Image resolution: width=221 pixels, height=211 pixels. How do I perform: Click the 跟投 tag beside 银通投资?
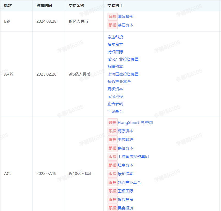(x=112, y=200)
